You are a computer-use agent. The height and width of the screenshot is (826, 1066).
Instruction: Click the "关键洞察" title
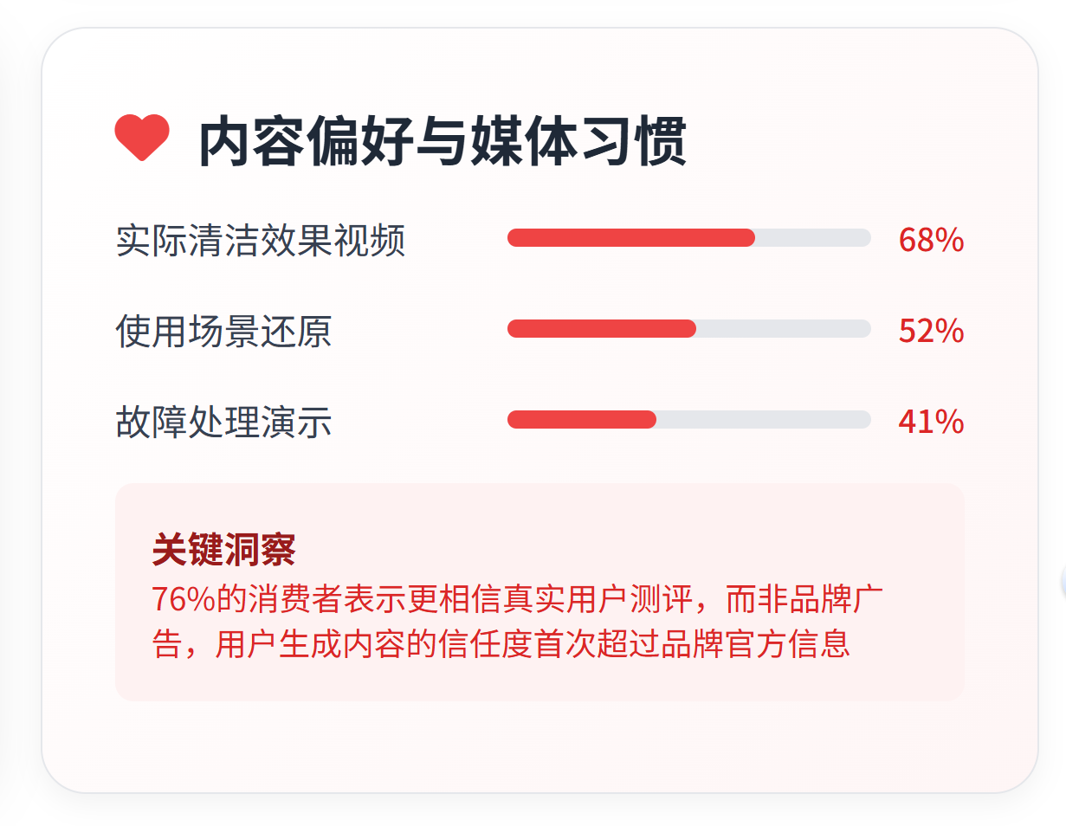click(223, 550)
